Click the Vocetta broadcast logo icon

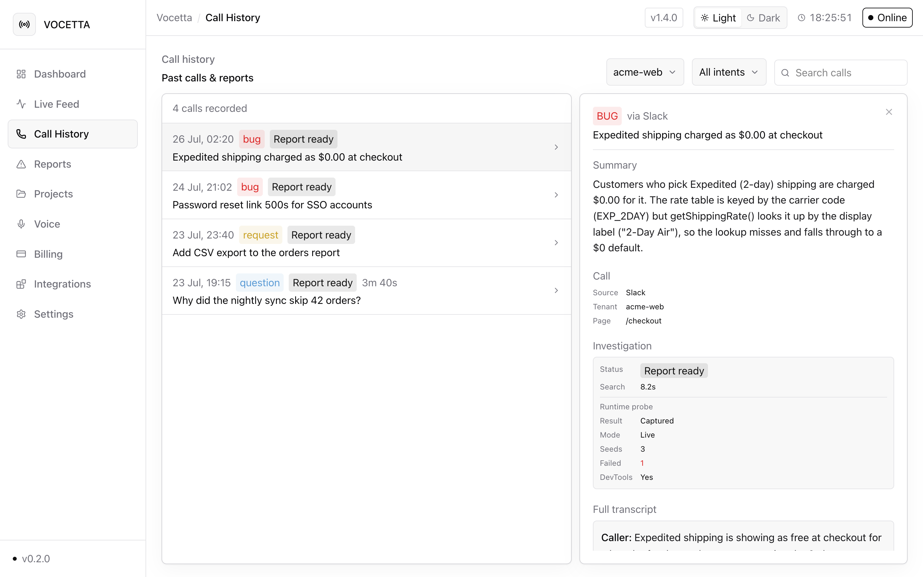[x=24, y=24]
